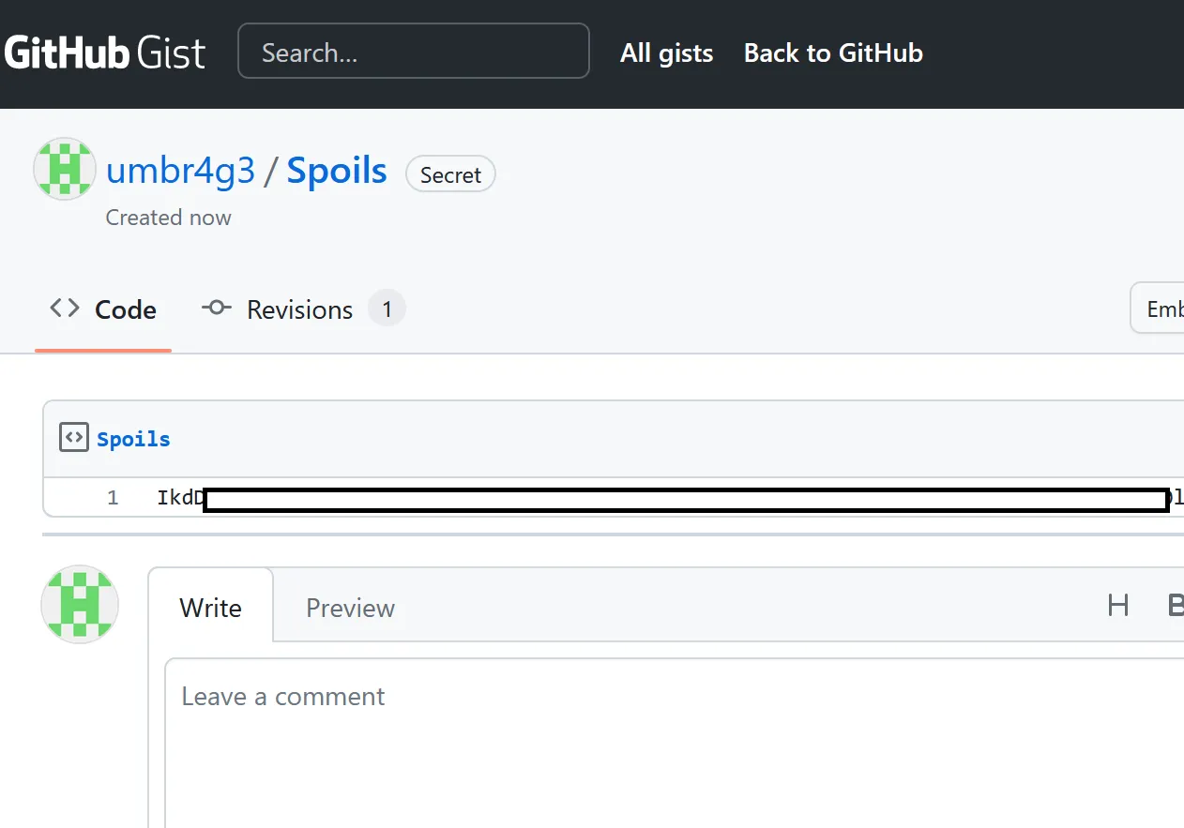This screenshot has width=1184, height=828.
Task: Click the Revisions count badge
Action: 387,309
